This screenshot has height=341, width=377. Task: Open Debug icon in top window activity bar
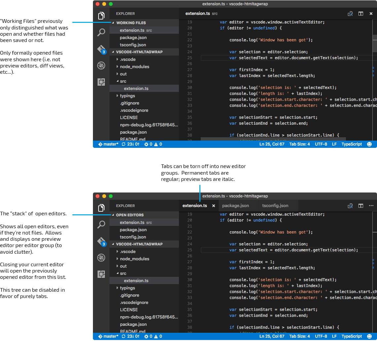click(x=101, y=65)
